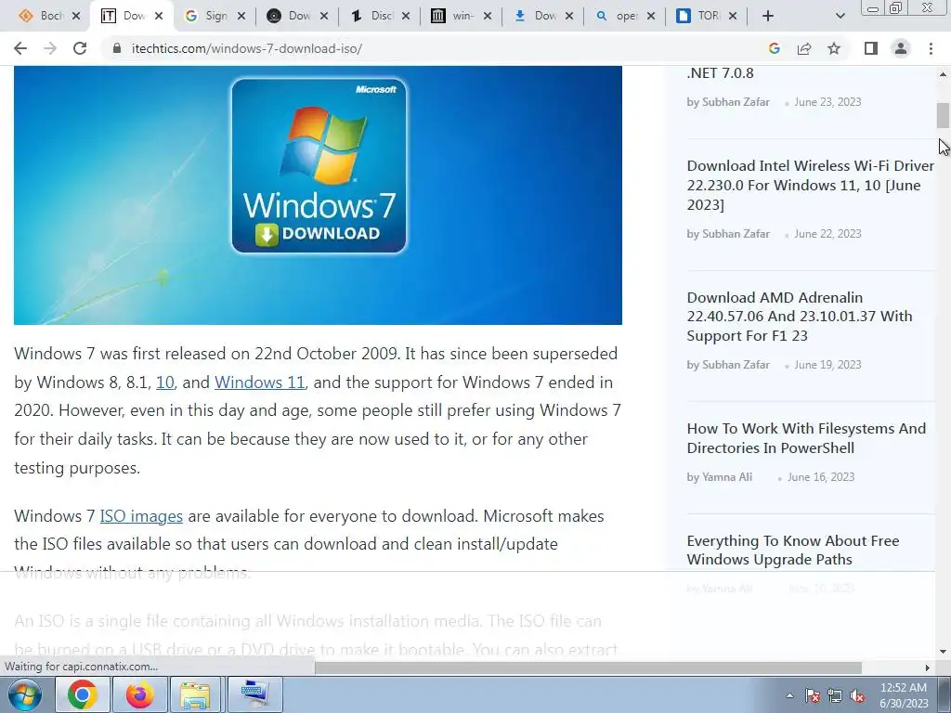
Task: Follow the ISO images link
Action: pos(141,516)
